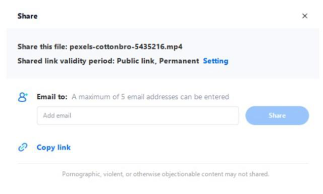Open the link validity Setting link
The image size is (323, 194).
tap(216, 61)
